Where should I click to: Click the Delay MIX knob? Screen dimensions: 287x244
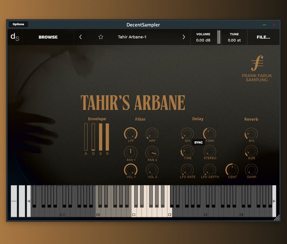pos(187,134)
